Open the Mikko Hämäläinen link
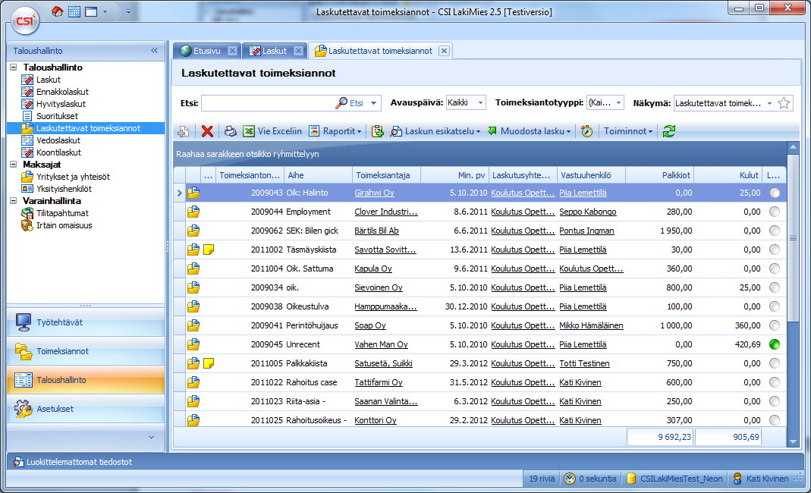The image size is (811, 493). point(591,325)
